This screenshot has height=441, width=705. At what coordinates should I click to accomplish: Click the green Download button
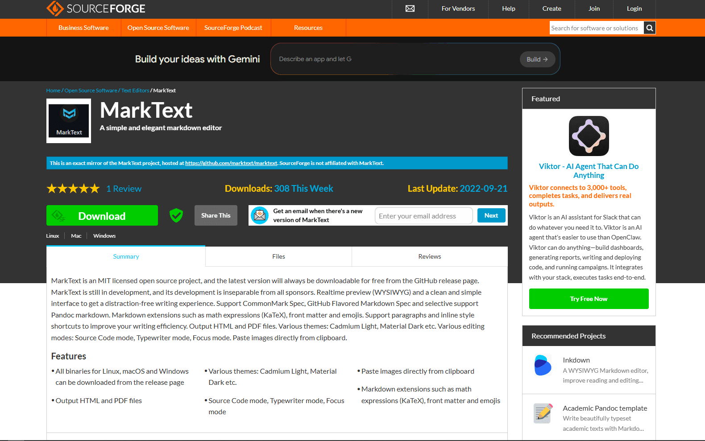(102, 215)
